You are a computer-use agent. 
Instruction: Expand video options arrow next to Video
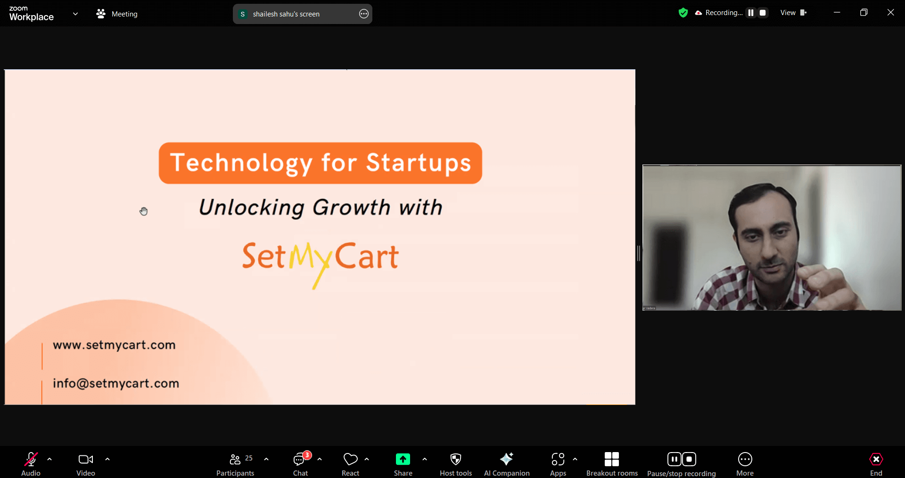coord(107,459)
